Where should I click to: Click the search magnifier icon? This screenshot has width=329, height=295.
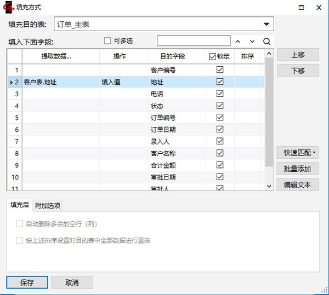(266, 41)
